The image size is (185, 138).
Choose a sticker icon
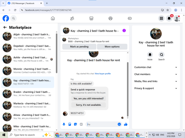point(75,124)
